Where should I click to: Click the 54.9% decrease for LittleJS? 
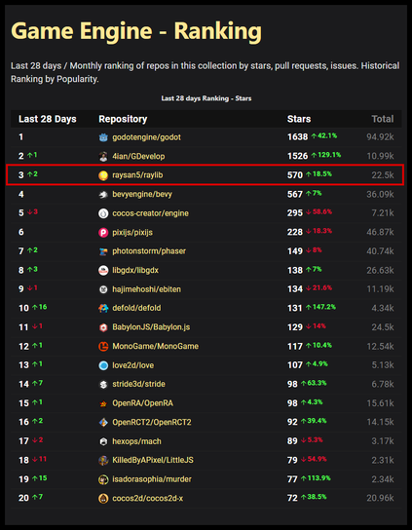point(314,459)
